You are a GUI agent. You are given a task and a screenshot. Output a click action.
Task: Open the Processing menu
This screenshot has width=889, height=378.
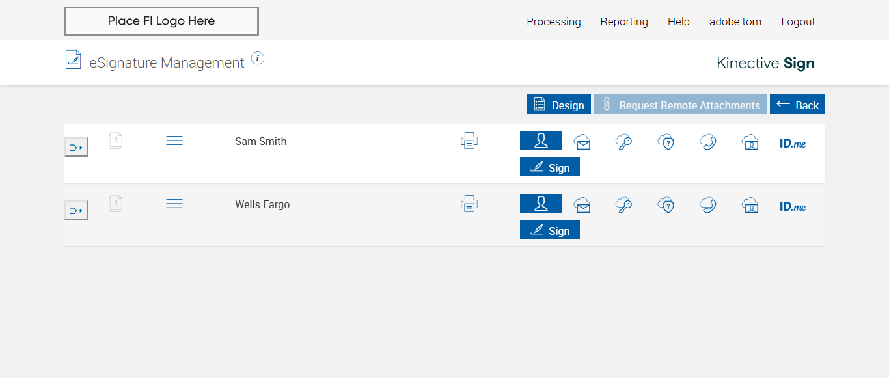(554, 21)
